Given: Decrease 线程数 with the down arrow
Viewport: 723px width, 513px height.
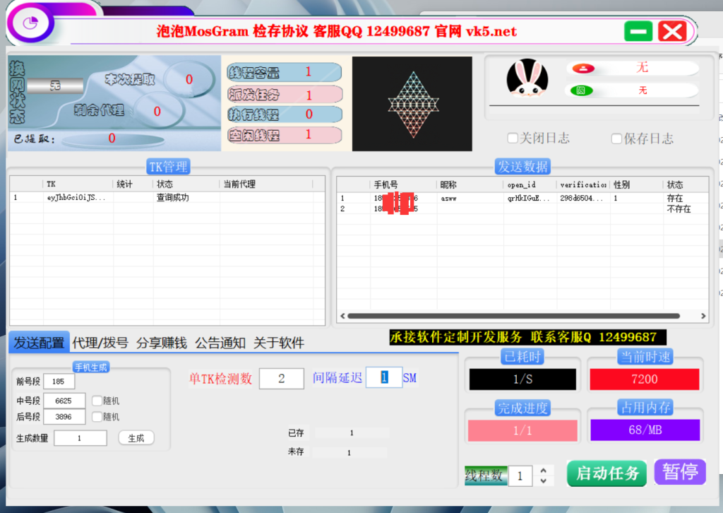Looking at the screenshot, I should pos(544,480).
